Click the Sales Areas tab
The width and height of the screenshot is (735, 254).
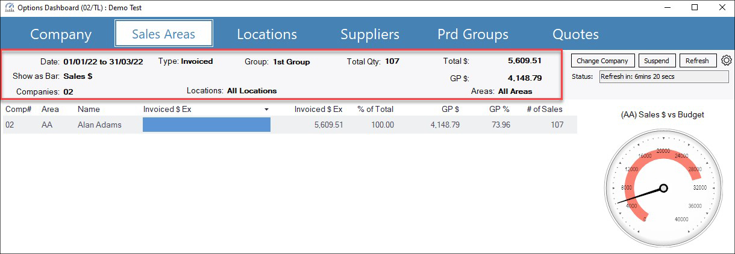point(164,34)
